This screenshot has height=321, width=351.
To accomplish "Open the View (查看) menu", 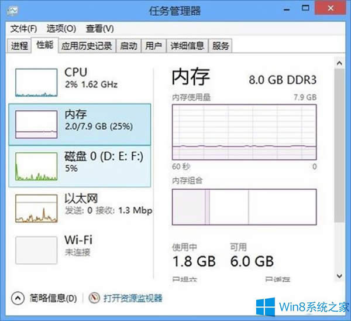I will point(99,28).
